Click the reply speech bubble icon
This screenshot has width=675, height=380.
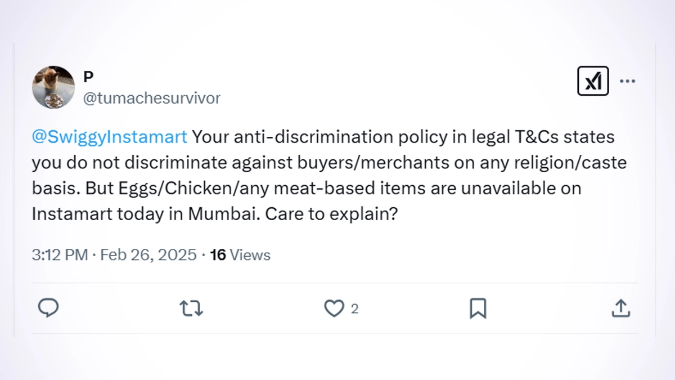click(48, 308)
